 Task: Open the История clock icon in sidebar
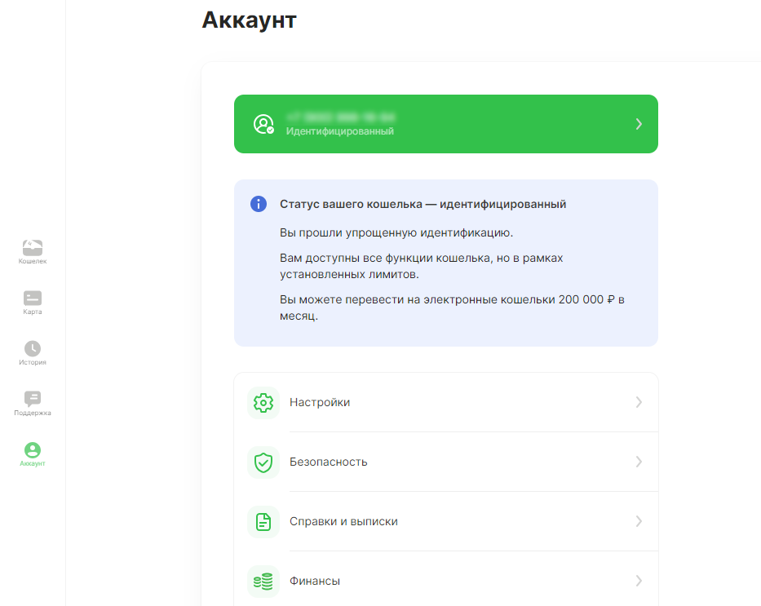tap(33, 348)
